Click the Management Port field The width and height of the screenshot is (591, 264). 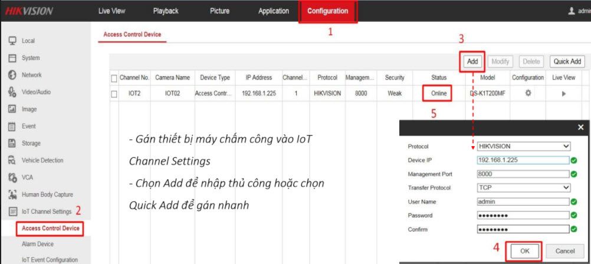523,174
